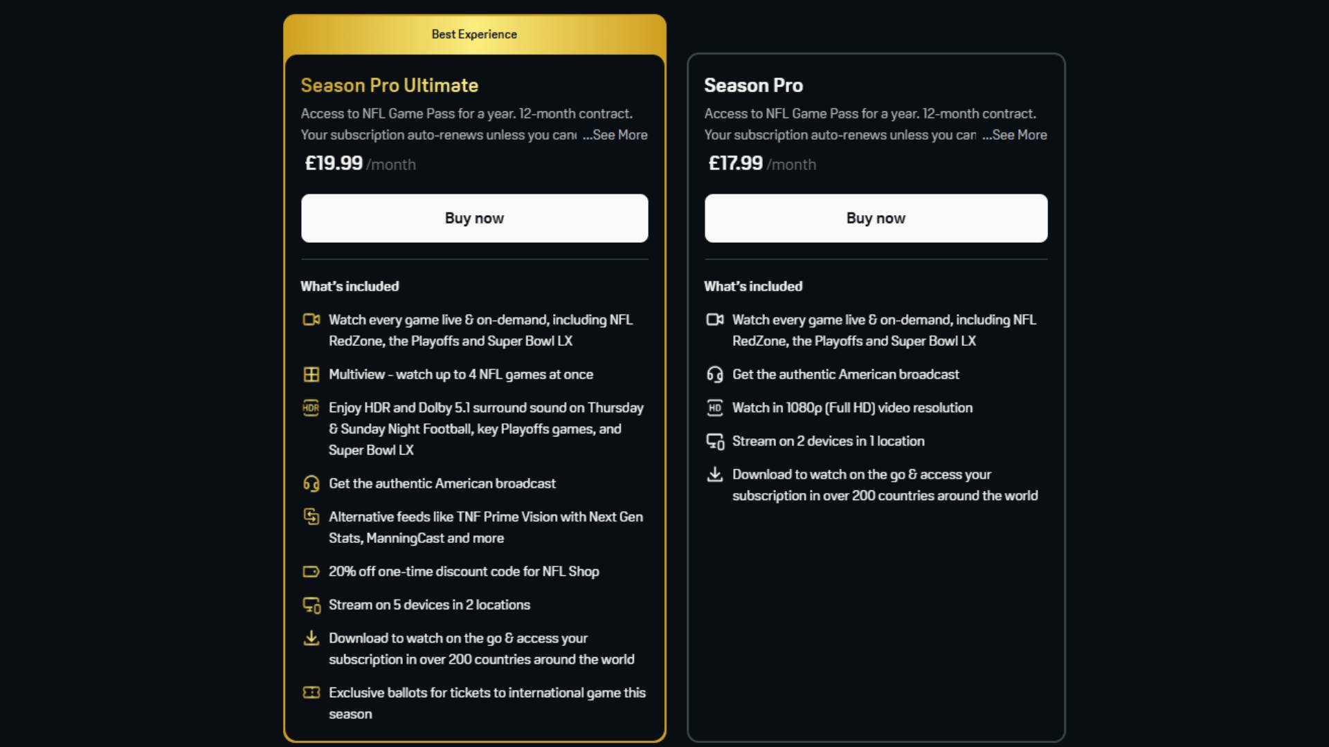Click the discount coupon icon for NFL Shop
Image resolution: width=1329 pixels, height=747 pixels.
point(311,571)
